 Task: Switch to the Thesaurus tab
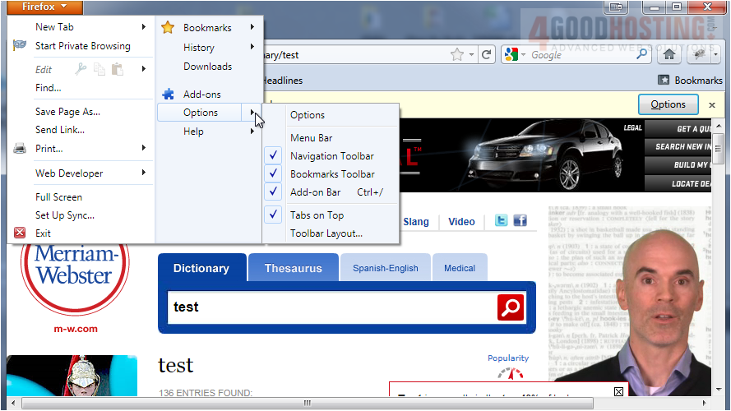pyautogui.click(x=293, y=268)
